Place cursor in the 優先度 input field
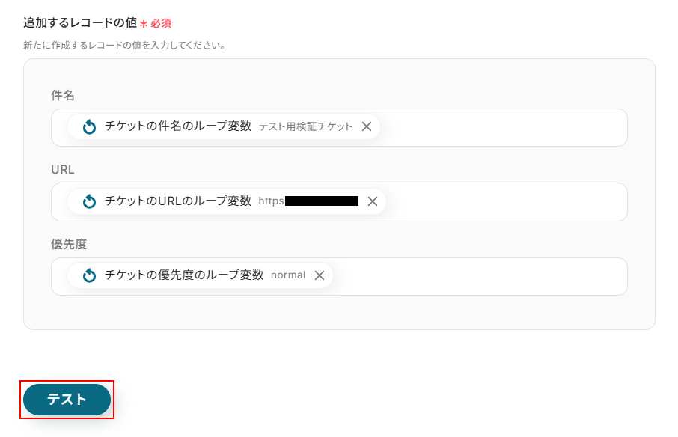678x437 pixels. click(x=479, y=275)
